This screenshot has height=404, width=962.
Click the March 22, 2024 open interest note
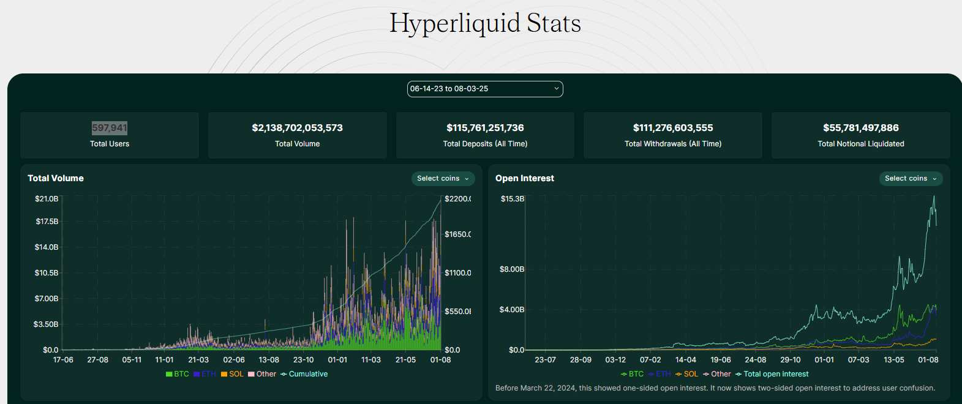click(715, 388)
